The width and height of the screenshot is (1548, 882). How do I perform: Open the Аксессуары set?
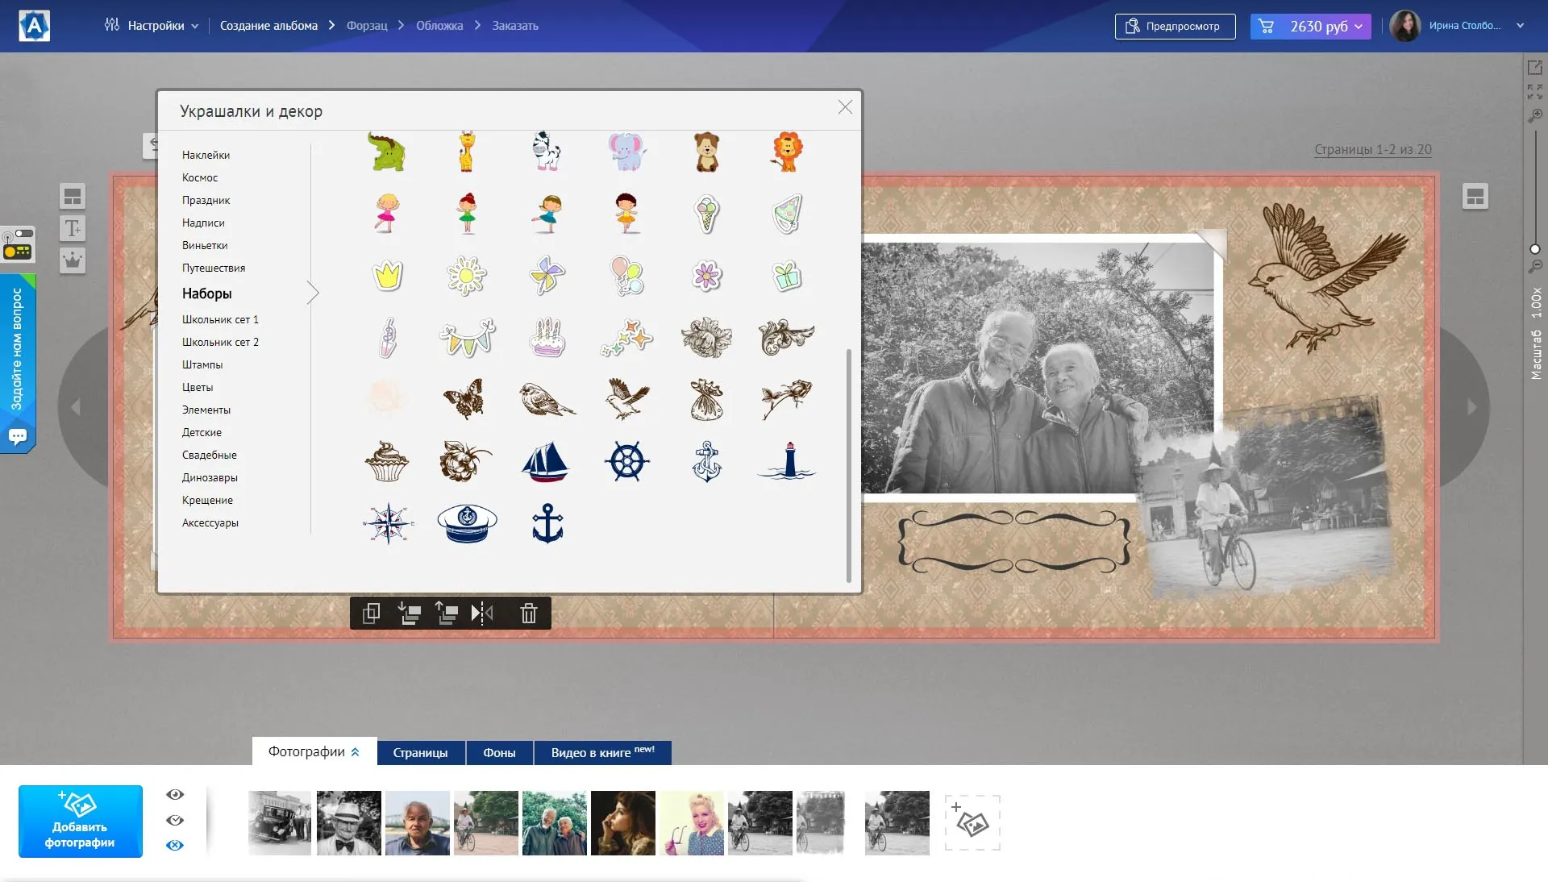click(x=210, y=522)
